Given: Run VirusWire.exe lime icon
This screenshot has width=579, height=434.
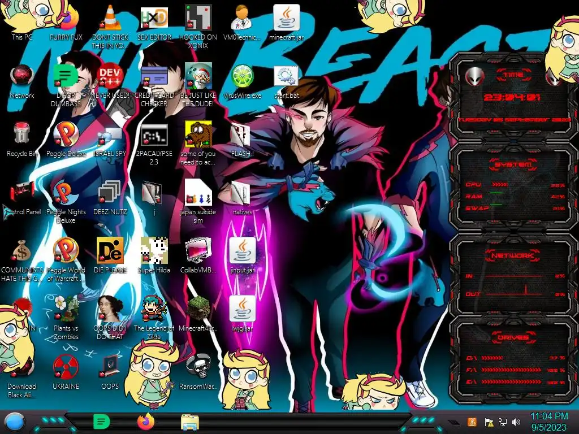Looking at the screenshot, I should point(242,81).
